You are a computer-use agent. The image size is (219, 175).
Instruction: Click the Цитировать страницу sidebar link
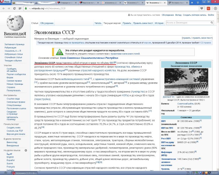click(x=12, y=118)
